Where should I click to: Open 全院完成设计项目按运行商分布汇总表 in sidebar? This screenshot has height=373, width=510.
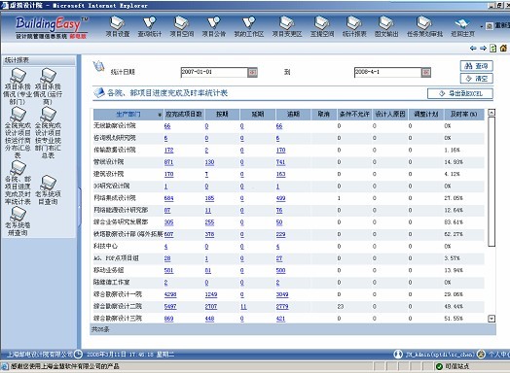[18, 133]
